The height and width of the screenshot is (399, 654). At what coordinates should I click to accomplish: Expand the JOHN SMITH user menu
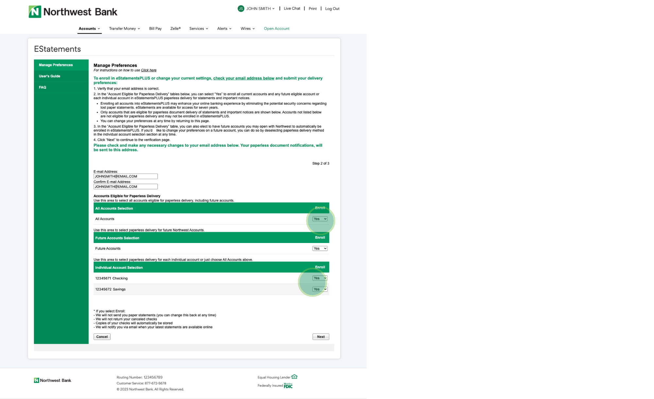click(260, 9)
